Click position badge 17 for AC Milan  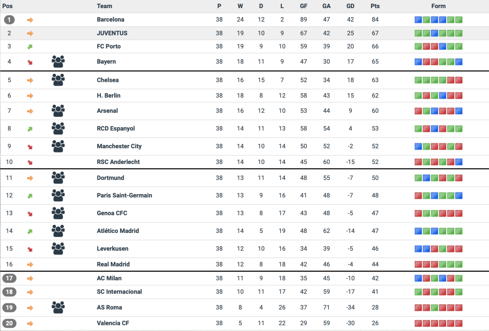pos(9,278)
